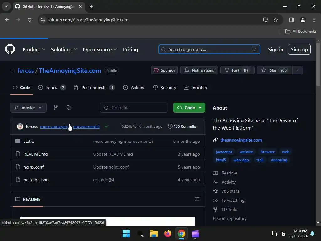Close the GitHub tab
The width and height of the screenshot is (321, 241).
pos(80,6)
